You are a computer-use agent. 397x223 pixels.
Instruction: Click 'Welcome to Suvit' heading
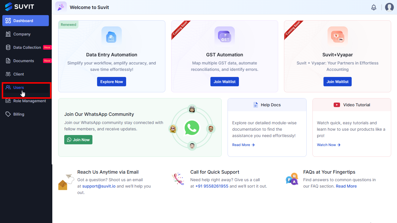point(89,7)
